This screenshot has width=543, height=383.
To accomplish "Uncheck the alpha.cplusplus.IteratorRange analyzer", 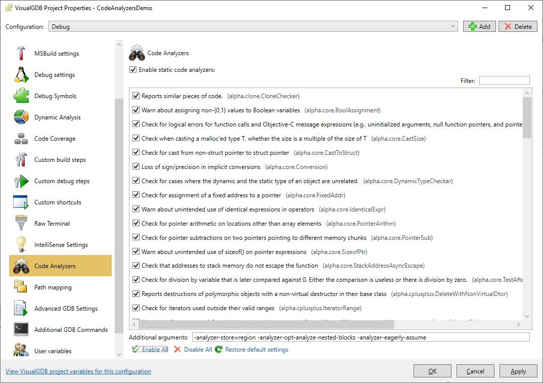I will [136, 308].
